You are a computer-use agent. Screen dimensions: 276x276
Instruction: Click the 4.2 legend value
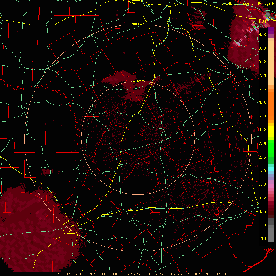(262, 130)
